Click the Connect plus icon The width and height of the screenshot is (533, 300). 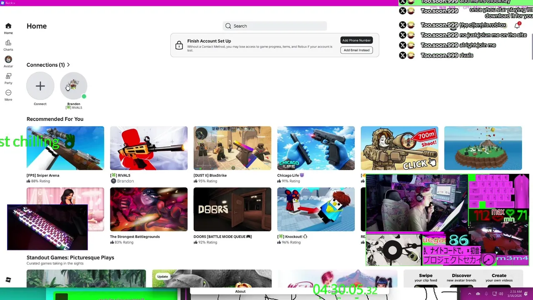pos(40,86)
